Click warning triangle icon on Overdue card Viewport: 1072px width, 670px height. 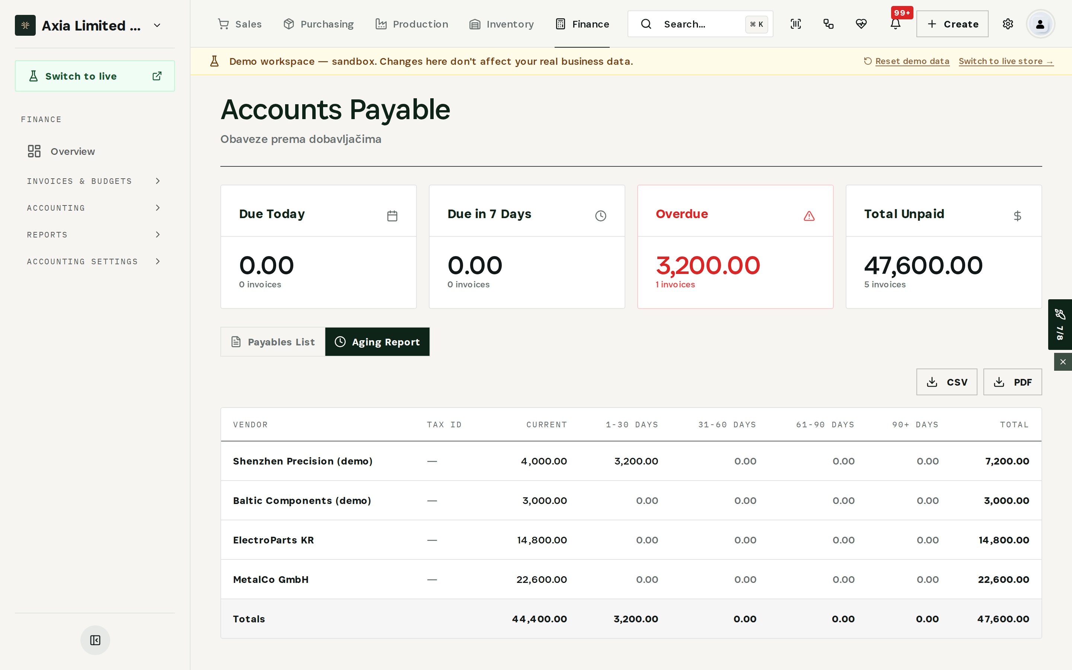point(809,216)
